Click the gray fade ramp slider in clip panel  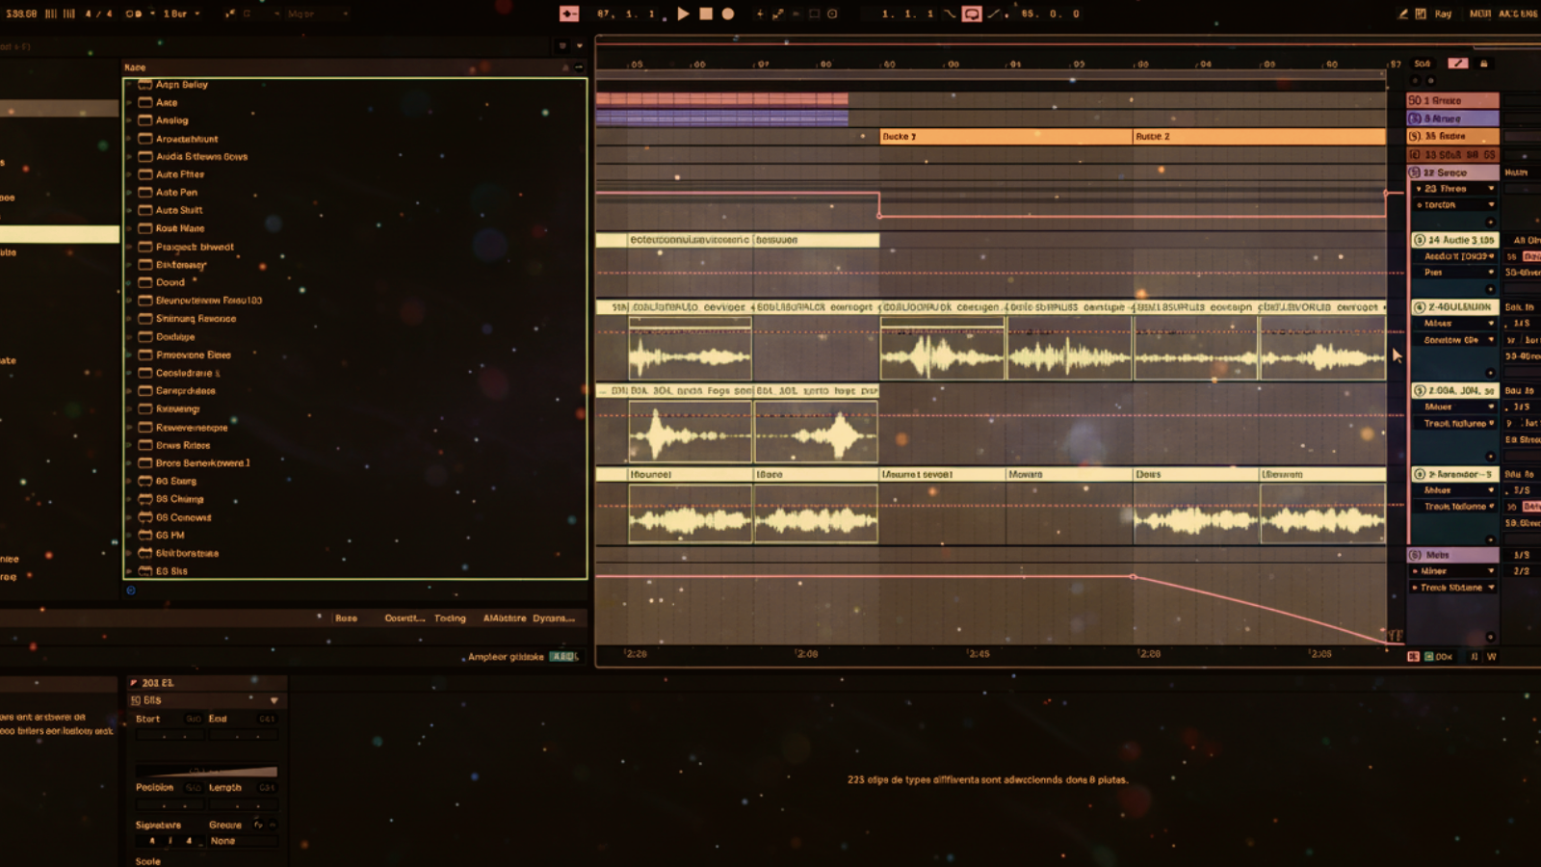[206, 772]
